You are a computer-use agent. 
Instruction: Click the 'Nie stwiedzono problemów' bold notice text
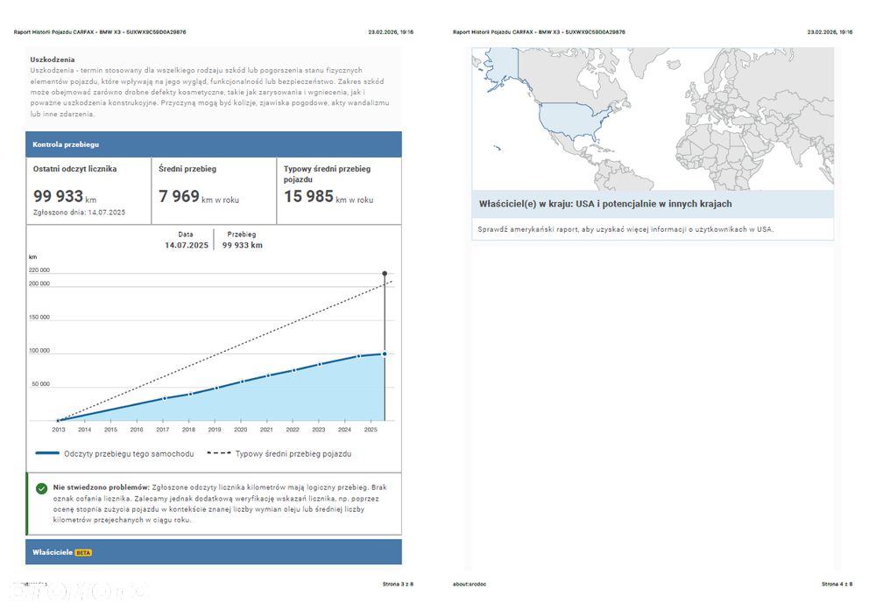click(x=102, y=487)
